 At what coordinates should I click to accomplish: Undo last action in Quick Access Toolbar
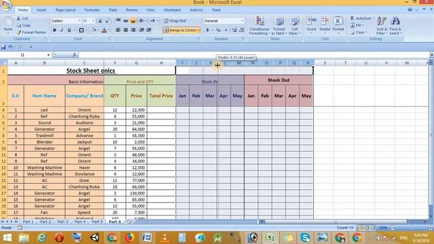(10, 47)
